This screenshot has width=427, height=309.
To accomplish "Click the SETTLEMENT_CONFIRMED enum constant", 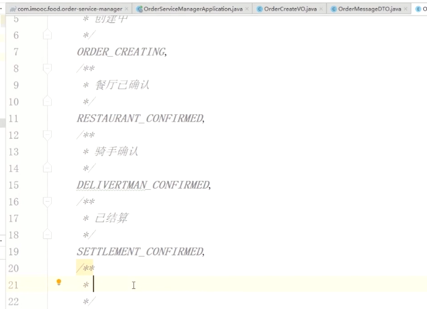I will (x=140, y=252).
